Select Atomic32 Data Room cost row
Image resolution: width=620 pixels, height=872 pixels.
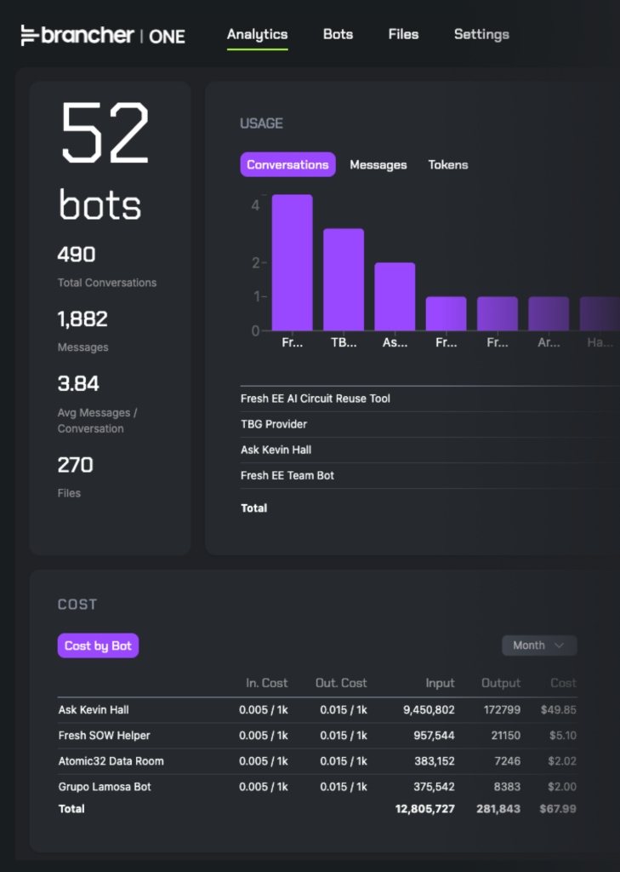(x=317, y=761)
